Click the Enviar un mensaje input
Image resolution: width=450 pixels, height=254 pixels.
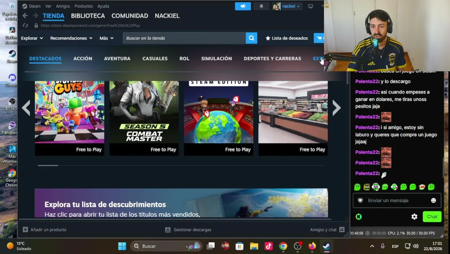coord(397,200)
